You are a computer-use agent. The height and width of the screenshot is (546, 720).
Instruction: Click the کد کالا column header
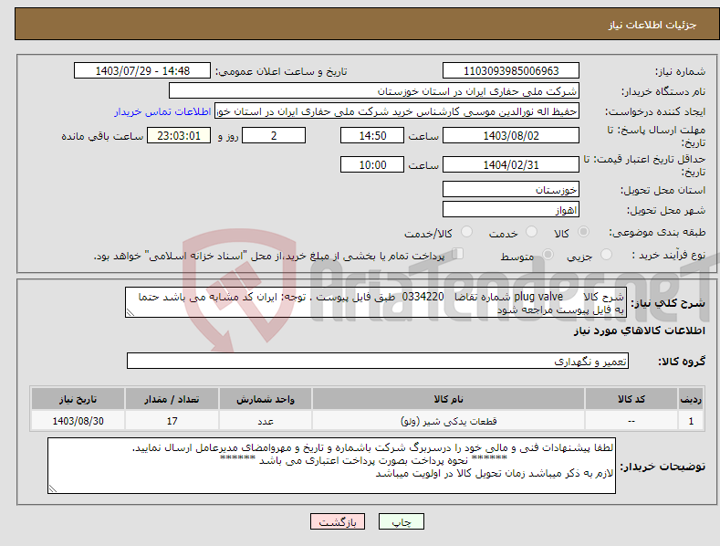point(631,399)
